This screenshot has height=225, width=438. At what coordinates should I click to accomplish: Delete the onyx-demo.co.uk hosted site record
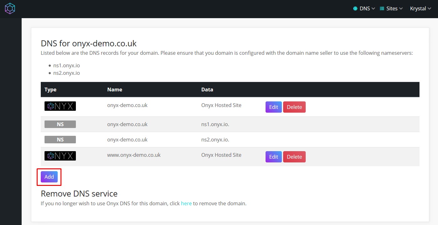(x=294, y=107)
